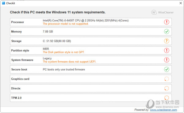Screen dimensions: 184x113
Task: Click the Processor red warning icon
Action: pos(167,22)
